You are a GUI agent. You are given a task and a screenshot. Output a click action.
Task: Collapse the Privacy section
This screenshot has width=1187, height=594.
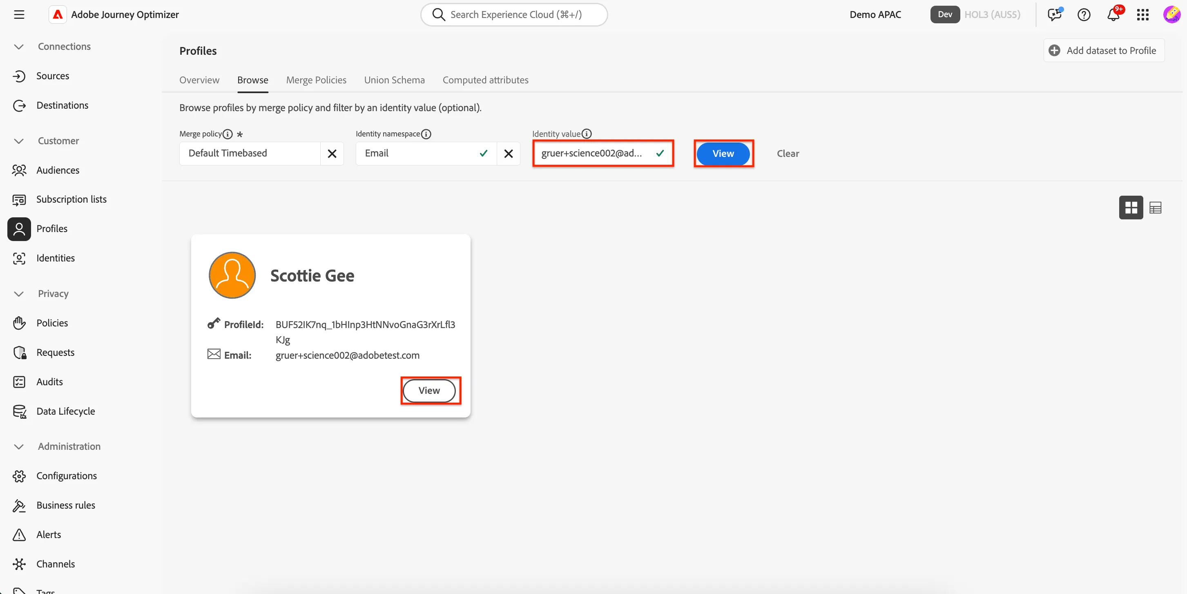tap(19, 294)
